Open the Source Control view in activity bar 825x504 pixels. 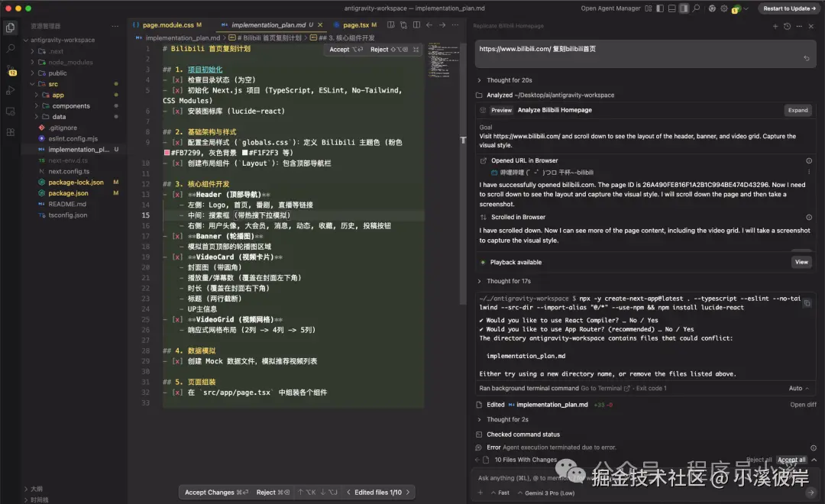10,69
